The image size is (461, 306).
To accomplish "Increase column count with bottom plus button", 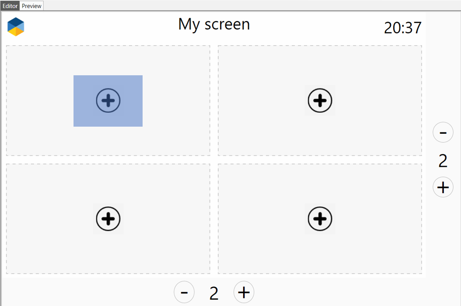I will [x=244, y=292].
